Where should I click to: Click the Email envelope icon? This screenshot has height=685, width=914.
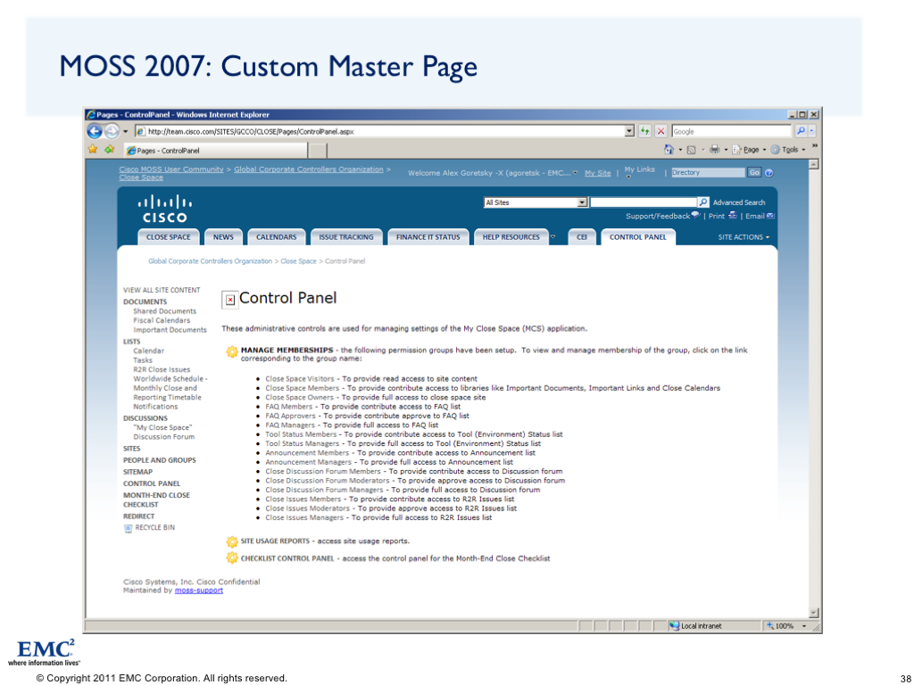click(x=770, y=216)
